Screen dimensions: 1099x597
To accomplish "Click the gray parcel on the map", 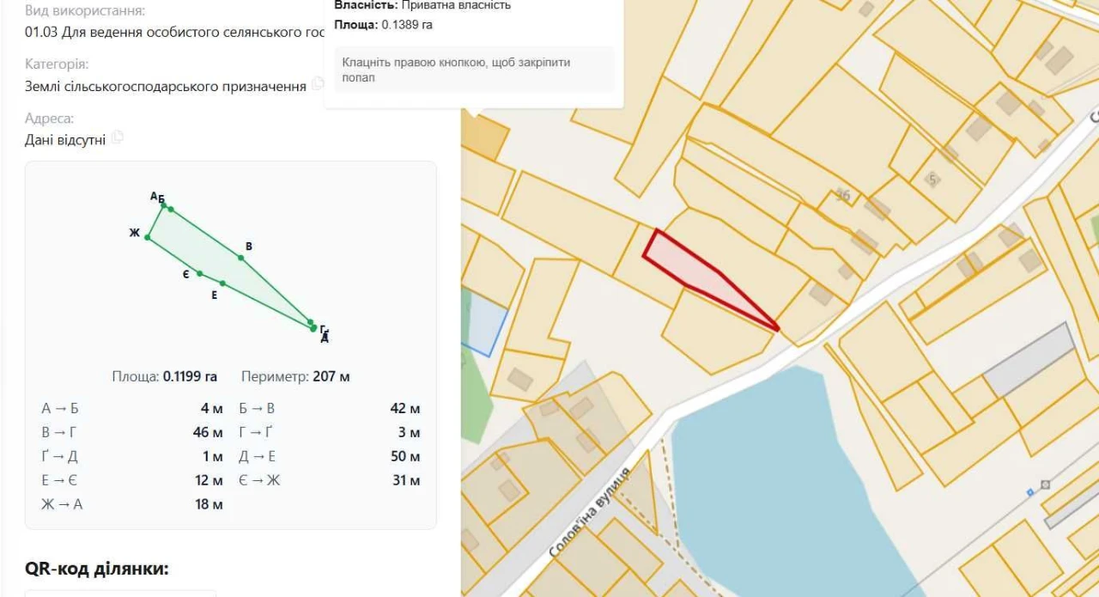I will pos(1029,361).
